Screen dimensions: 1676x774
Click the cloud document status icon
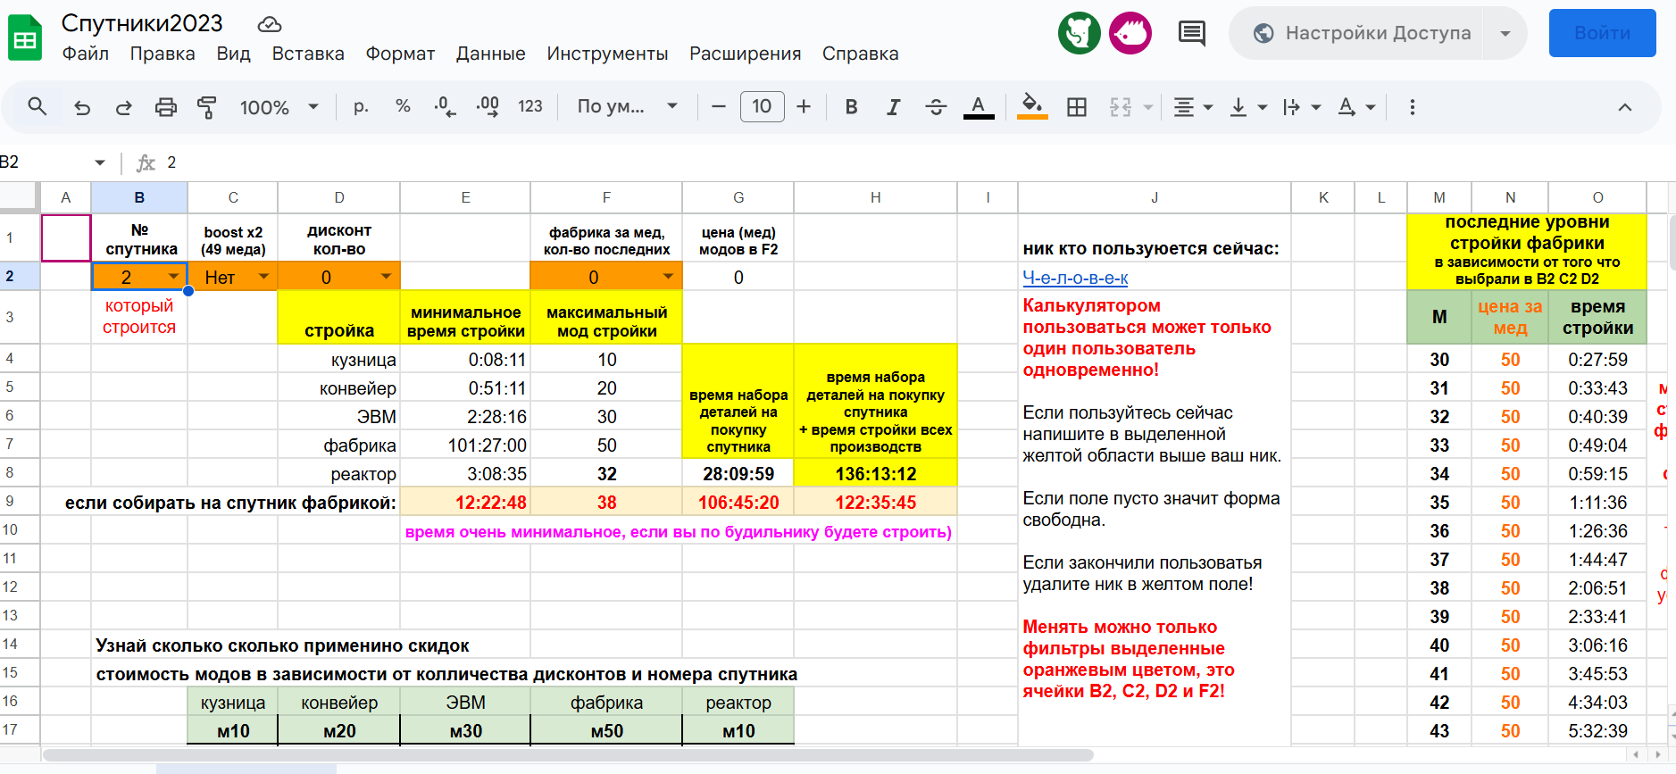[x=269, y=24]
